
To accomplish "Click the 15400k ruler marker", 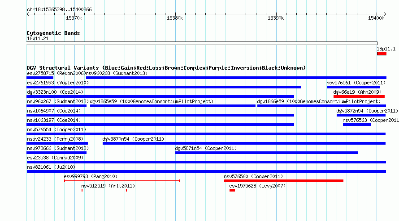I will [x=376, y=18].
